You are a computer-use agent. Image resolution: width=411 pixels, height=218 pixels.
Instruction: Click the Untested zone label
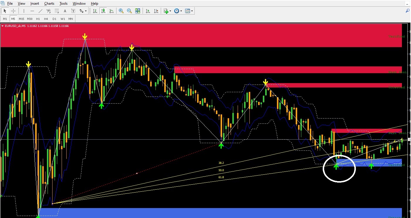(x=396, y=87)
